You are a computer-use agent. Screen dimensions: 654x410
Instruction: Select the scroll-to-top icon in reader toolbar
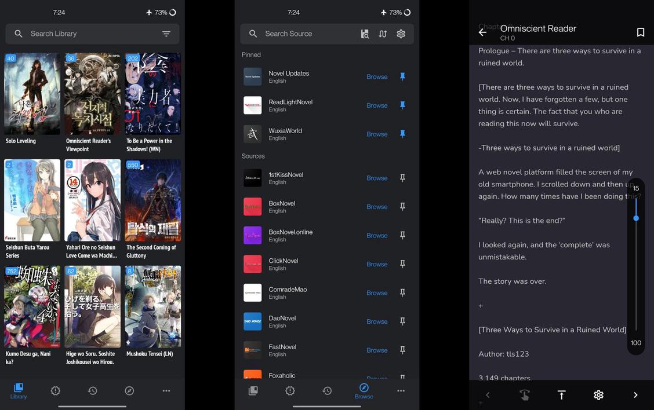561,394
